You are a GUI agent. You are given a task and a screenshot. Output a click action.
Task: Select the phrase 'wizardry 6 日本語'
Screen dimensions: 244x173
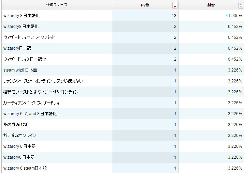coord(19,146)
